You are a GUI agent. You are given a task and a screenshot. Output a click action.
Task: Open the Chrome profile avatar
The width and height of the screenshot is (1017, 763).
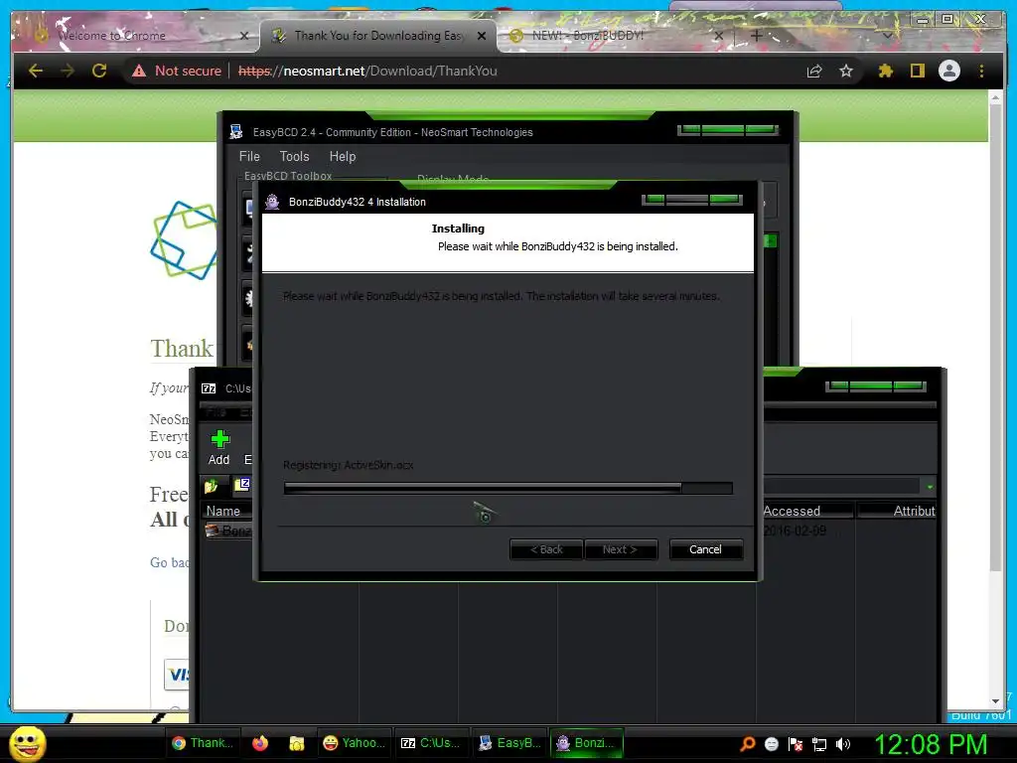[948, 71]
